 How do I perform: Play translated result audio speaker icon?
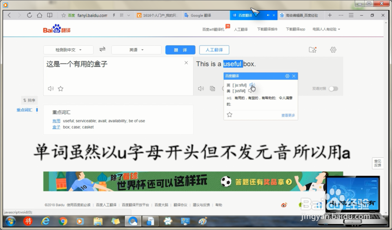point(201,88)
